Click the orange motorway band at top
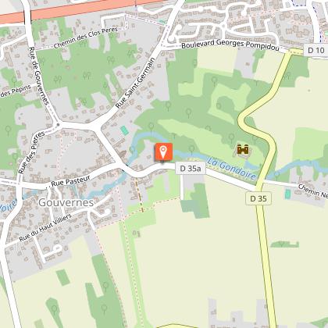The width and height of the screenshot is (328, 328). pos(78,9)
